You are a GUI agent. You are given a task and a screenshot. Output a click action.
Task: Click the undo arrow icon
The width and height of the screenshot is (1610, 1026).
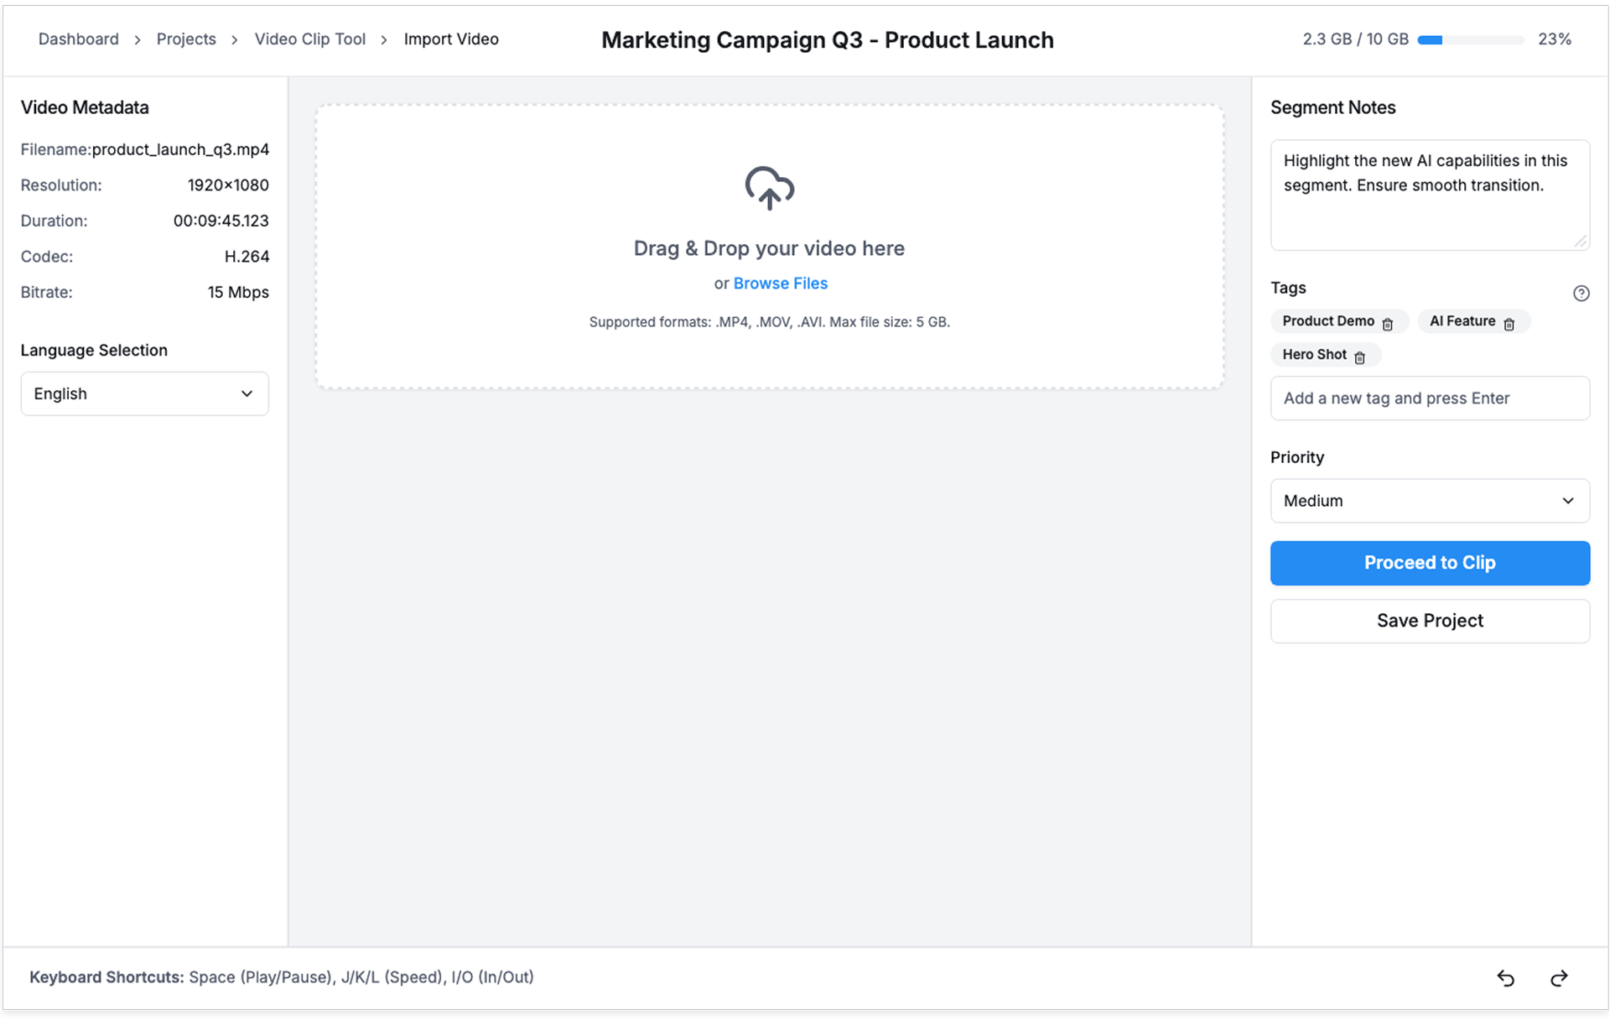pos(1505,978)
